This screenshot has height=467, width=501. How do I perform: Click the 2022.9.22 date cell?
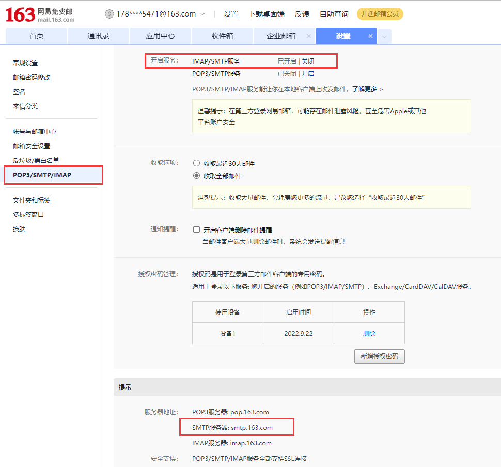click(x=299, y=333)
